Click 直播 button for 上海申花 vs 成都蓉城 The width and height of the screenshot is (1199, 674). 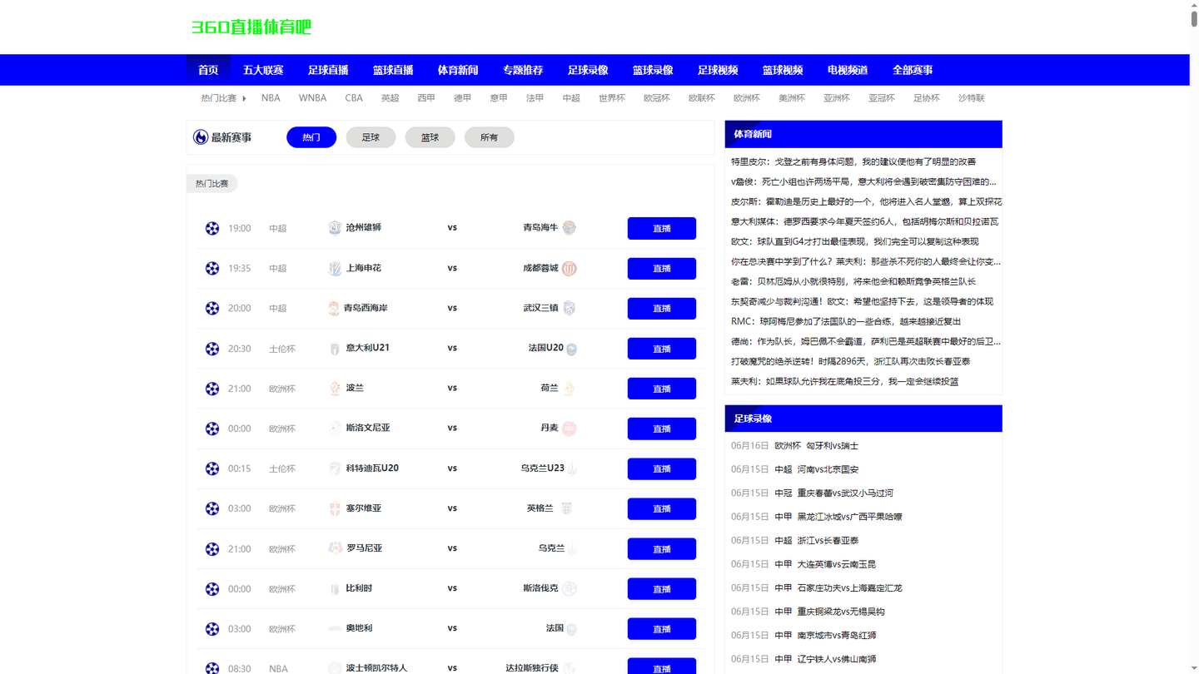tap(662, 268)
